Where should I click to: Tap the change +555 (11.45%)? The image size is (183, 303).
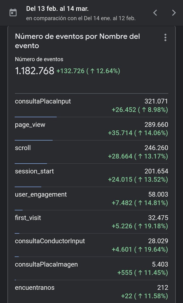(x=143, y=273)
